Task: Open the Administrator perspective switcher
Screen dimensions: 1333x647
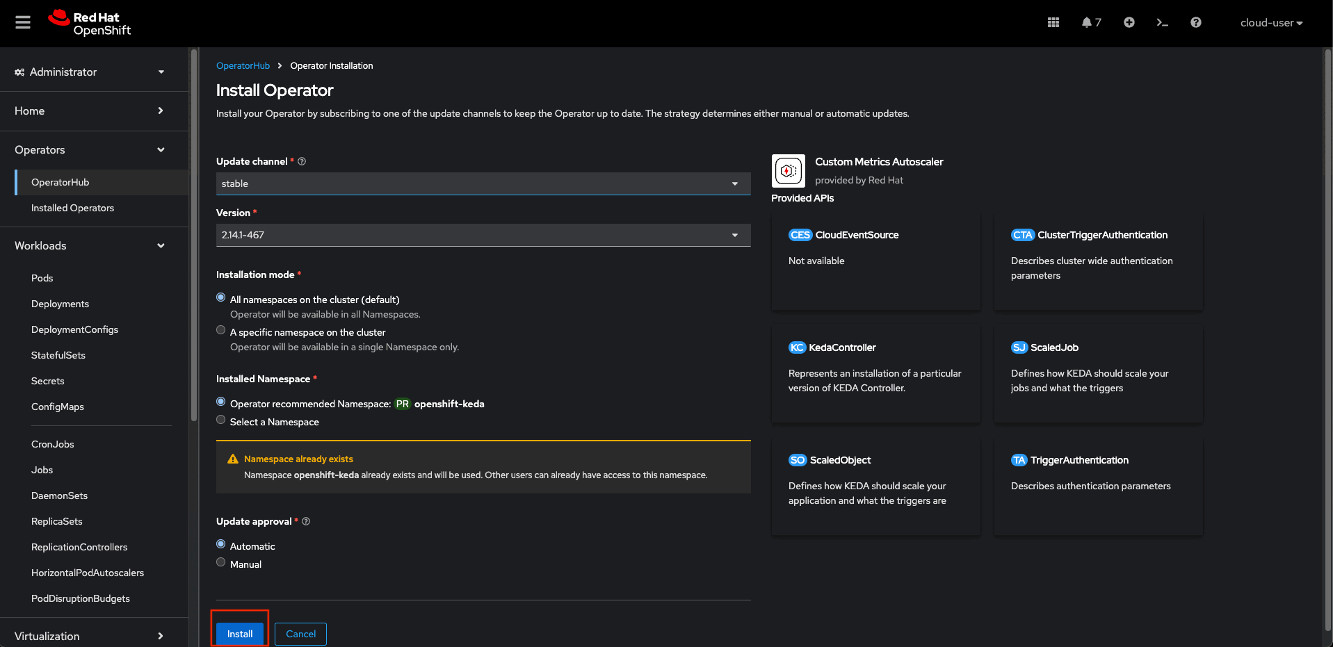Action: (90, 72)
